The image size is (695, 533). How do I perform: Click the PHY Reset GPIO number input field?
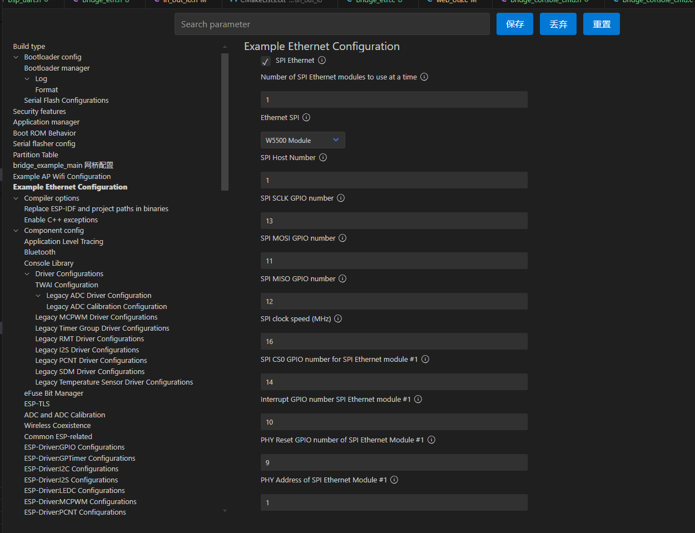394,462
